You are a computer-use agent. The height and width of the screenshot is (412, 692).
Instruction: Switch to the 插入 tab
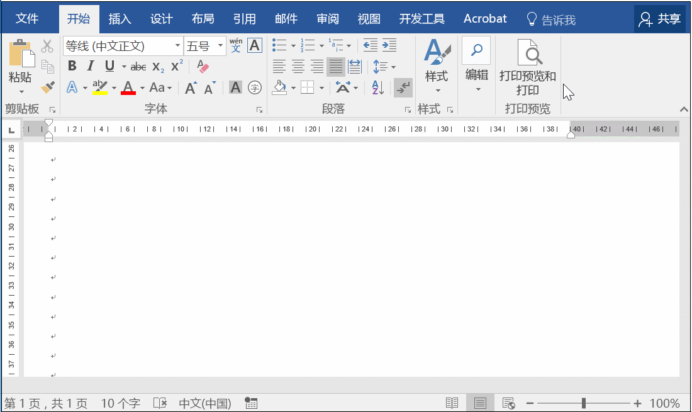[x=120, y=18]
